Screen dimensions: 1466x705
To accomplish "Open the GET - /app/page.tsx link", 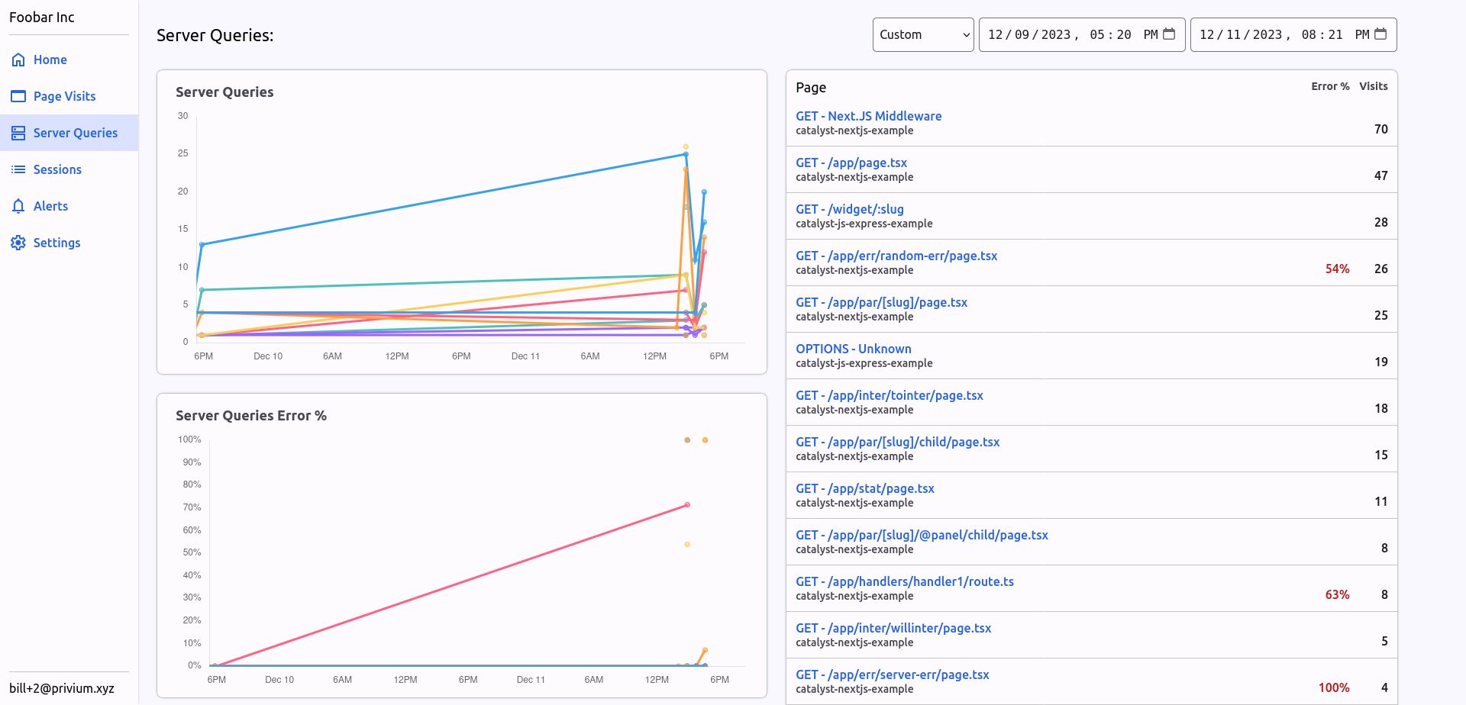I will (851, 163).
